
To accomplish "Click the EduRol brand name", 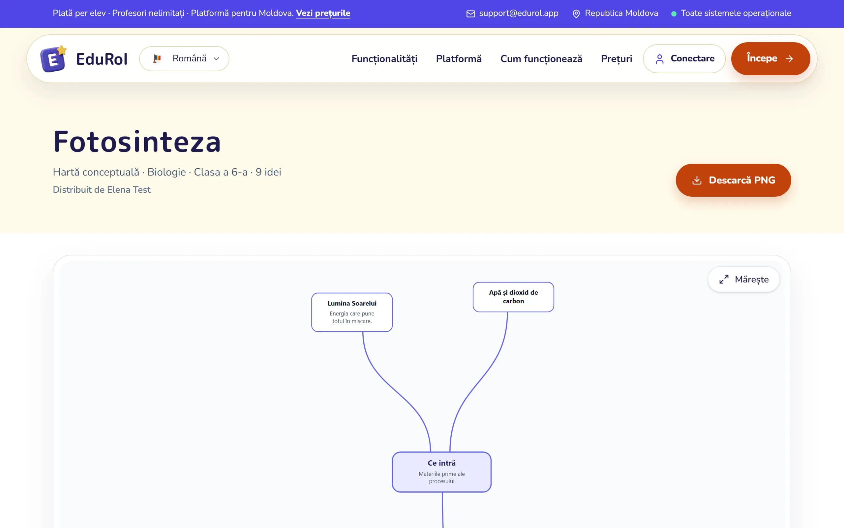I will point(102,59).
